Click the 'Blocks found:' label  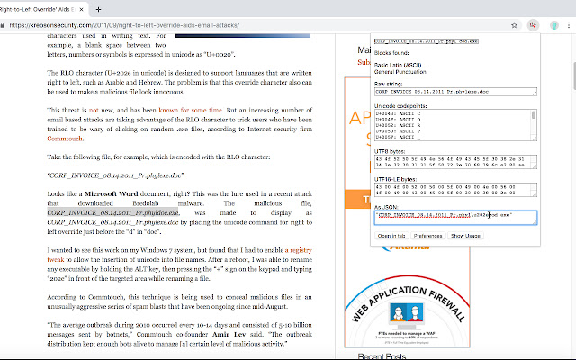click(391, 53)
